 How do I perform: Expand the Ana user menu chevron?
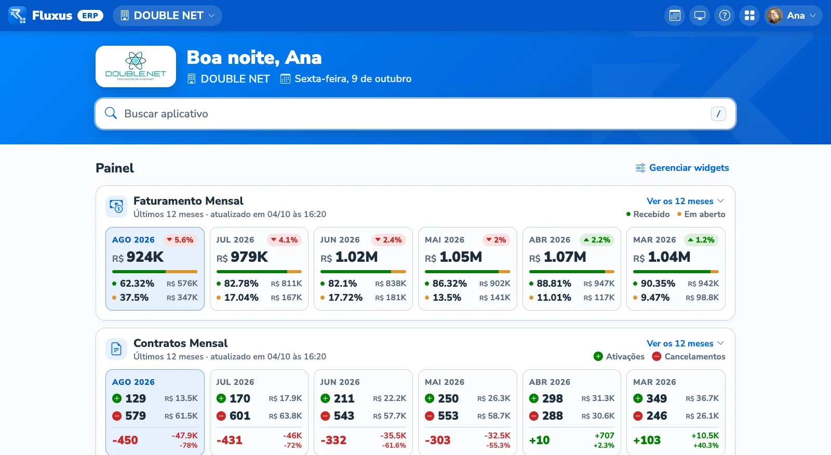coord(813,16)
